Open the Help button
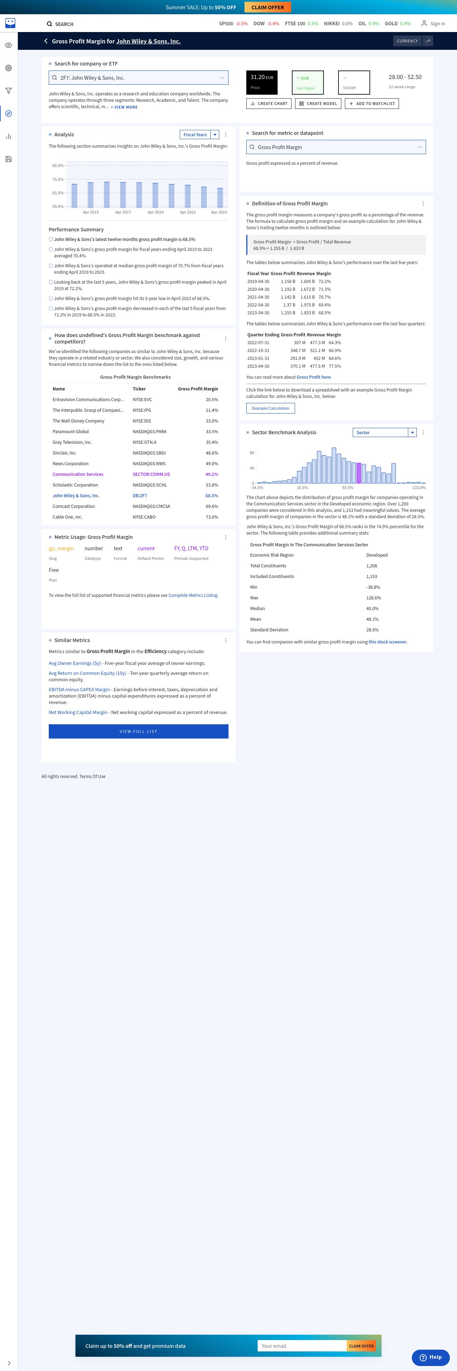The width and height of the screenshot is (457, 1371). point(430,1358)
